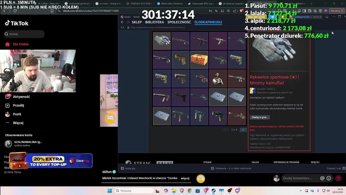
Task: Open Steam announcements megaphone icon
Action: coord(273,17)
